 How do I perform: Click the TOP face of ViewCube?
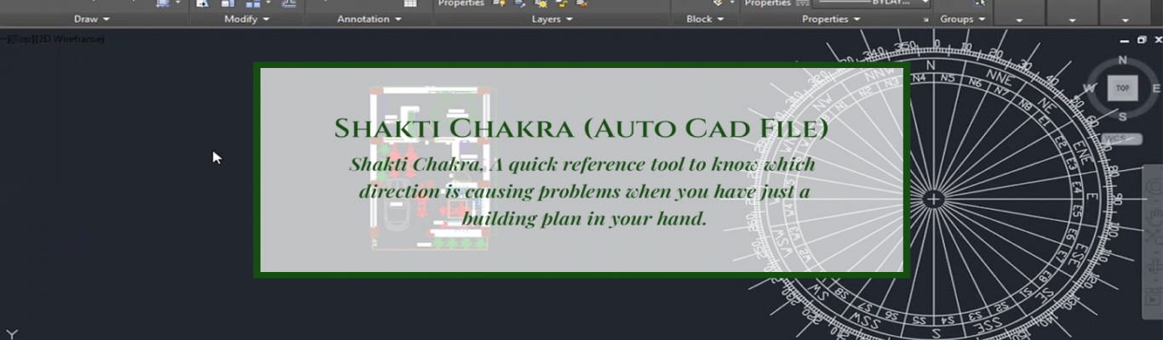tap(1123, 88)
